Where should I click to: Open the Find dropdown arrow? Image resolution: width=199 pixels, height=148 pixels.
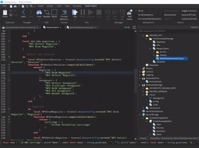click(x=39, y=20)
